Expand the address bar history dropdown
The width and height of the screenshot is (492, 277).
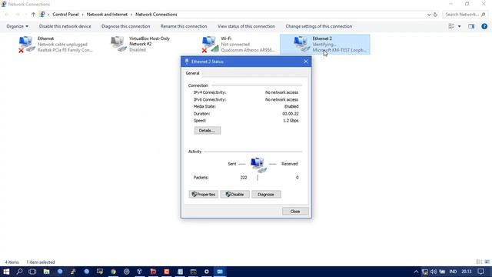pos(429,15)
